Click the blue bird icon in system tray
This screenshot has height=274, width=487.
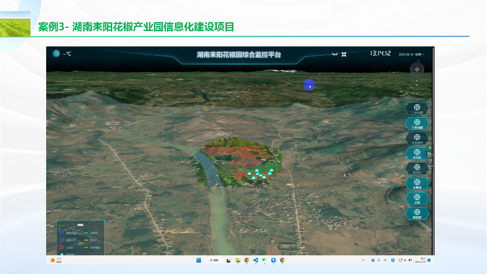(x=373, y=260)
